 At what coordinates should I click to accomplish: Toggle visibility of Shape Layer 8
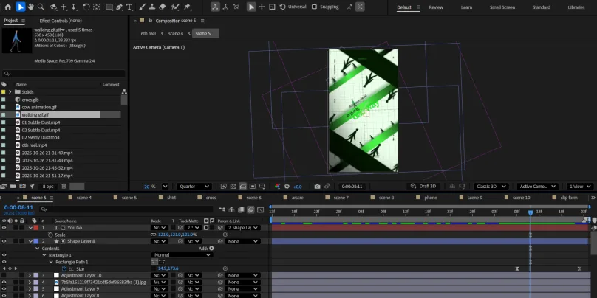(4, 241)
